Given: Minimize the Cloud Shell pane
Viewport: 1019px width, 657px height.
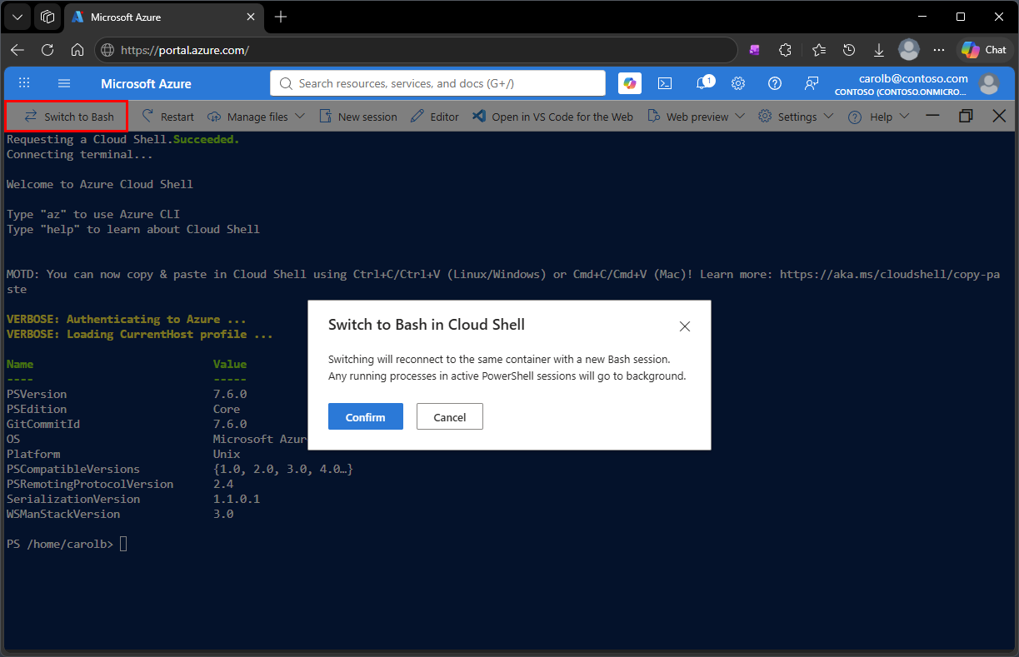Looking at the screenshot, I should coord(933,116).
